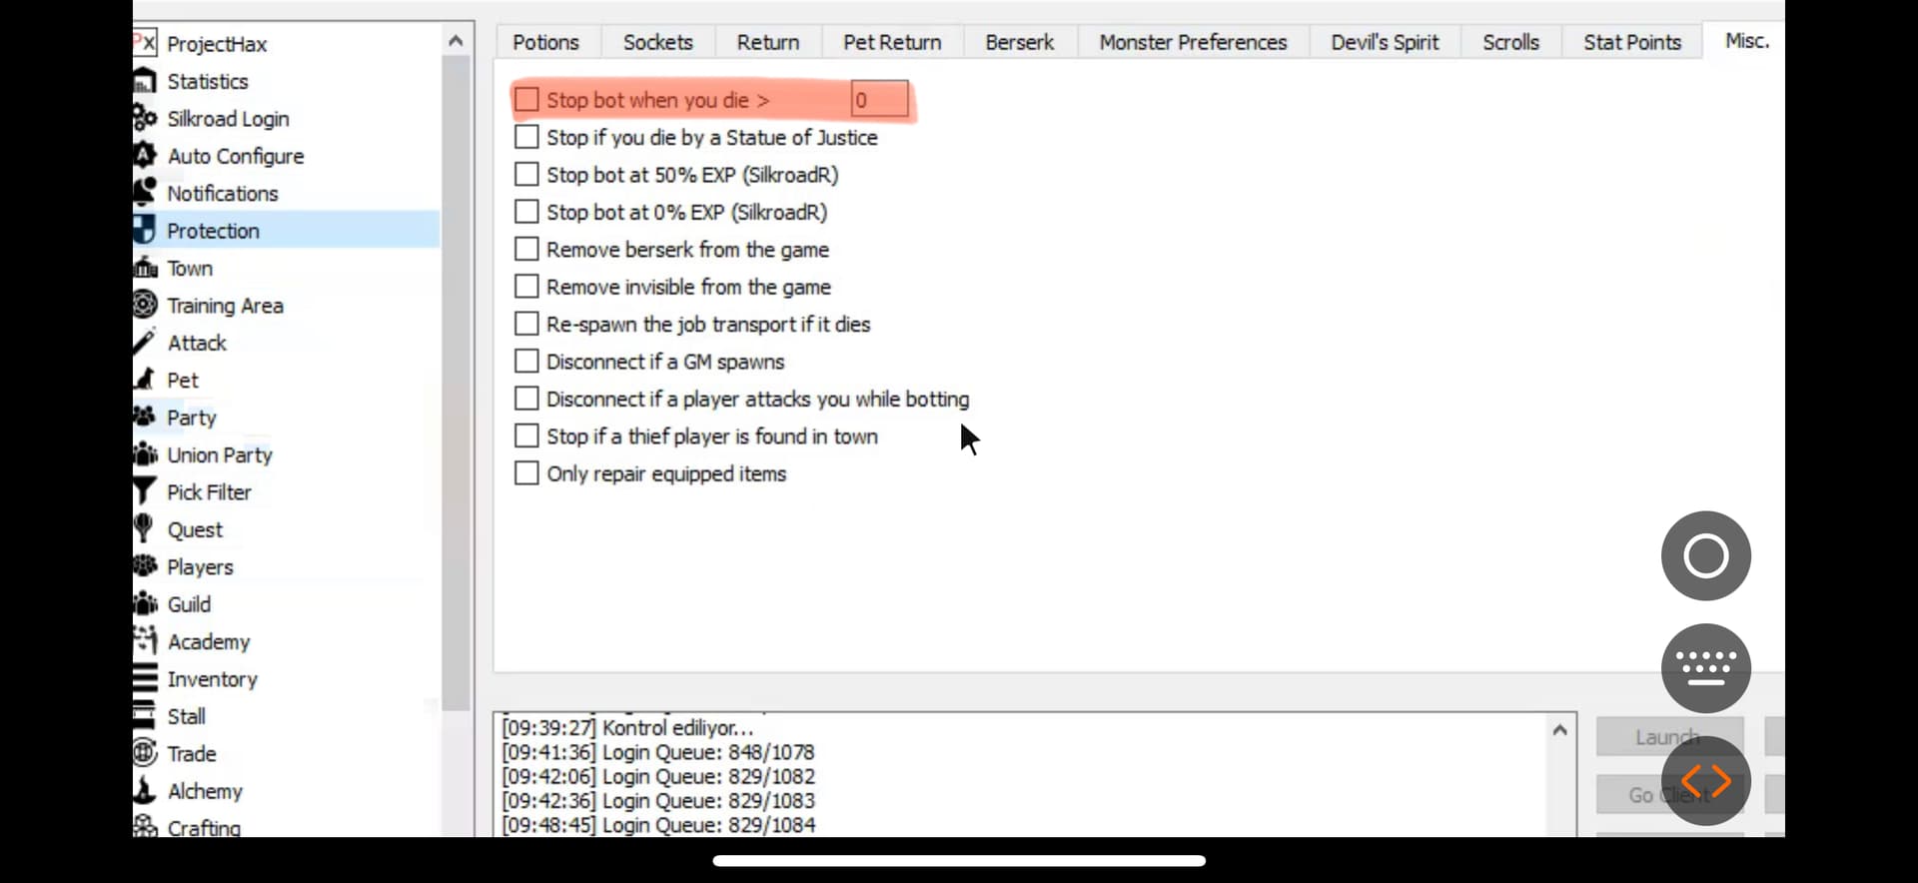1918x883 pixels.
Task: Click the death count input field
Action: point(879,100)
